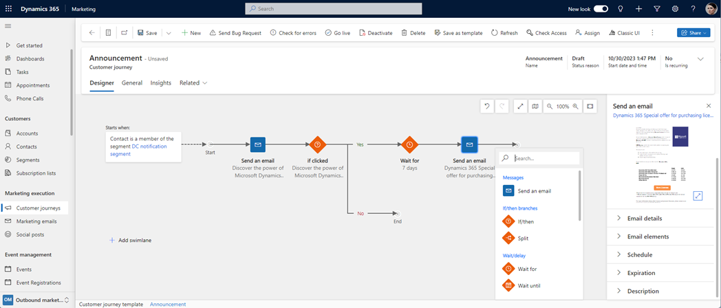
Task: Expand the Expiration section
Action: tap(660, 273)
